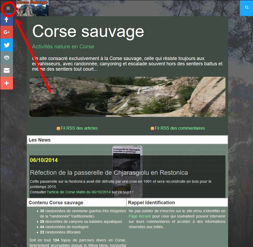Open the search button

246,8
